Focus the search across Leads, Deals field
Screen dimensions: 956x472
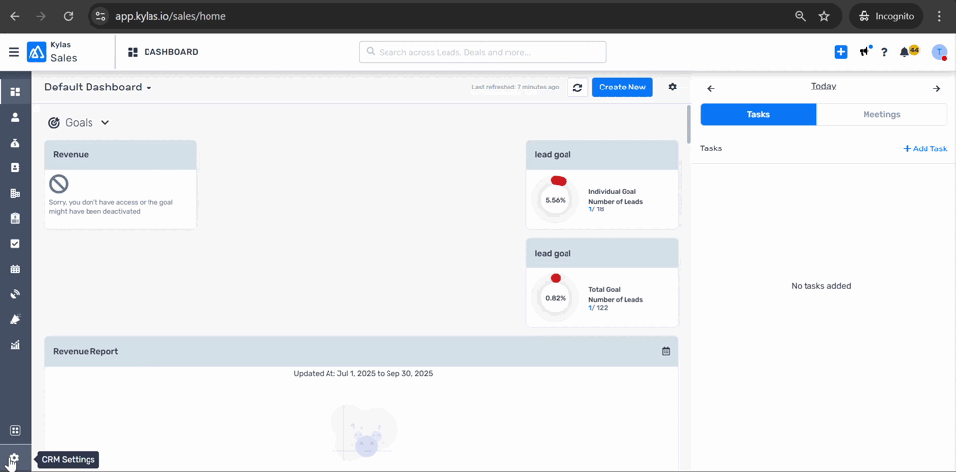coord(482,52)
